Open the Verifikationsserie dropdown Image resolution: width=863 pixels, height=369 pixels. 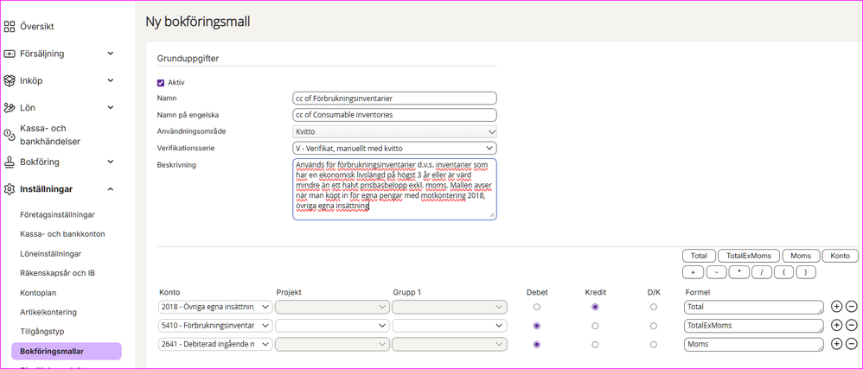click(x=394, y=148)
